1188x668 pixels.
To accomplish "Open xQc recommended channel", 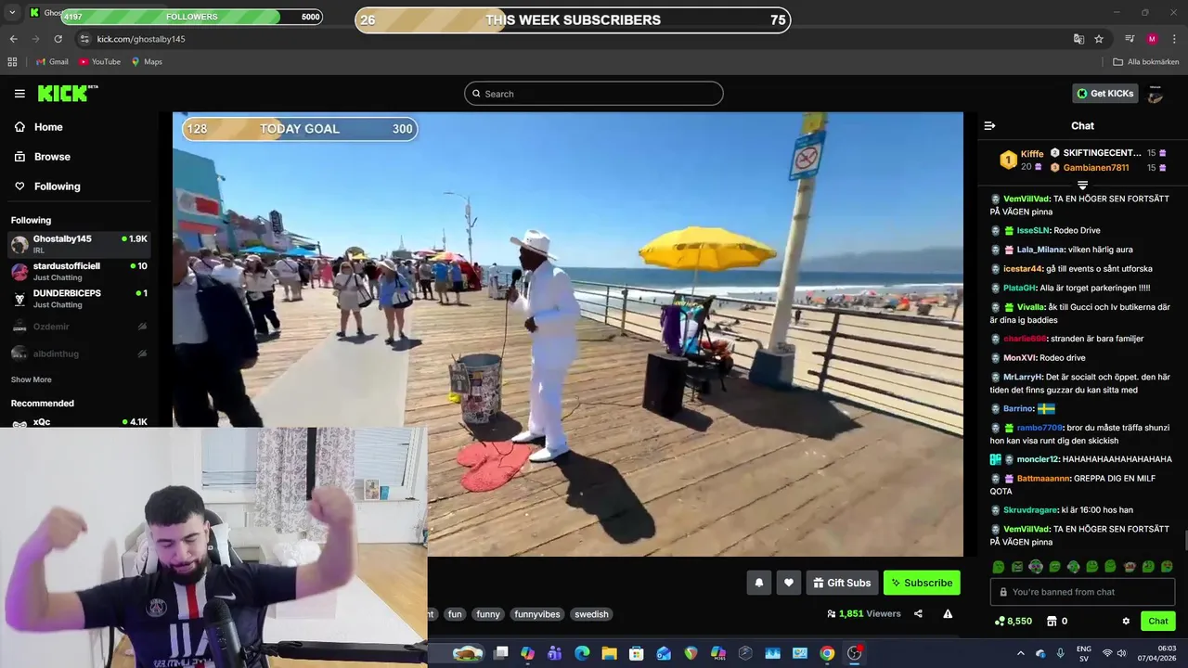I will coord(79,422).
